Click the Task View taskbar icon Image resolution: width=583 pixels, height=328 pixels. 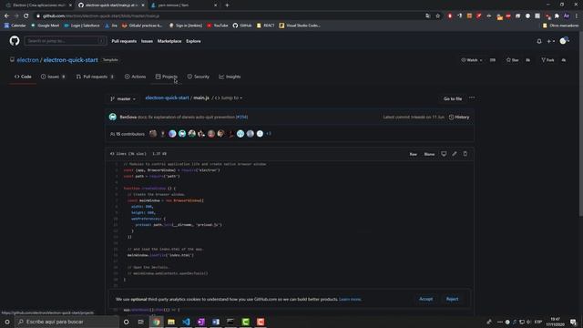coord(140,322)
